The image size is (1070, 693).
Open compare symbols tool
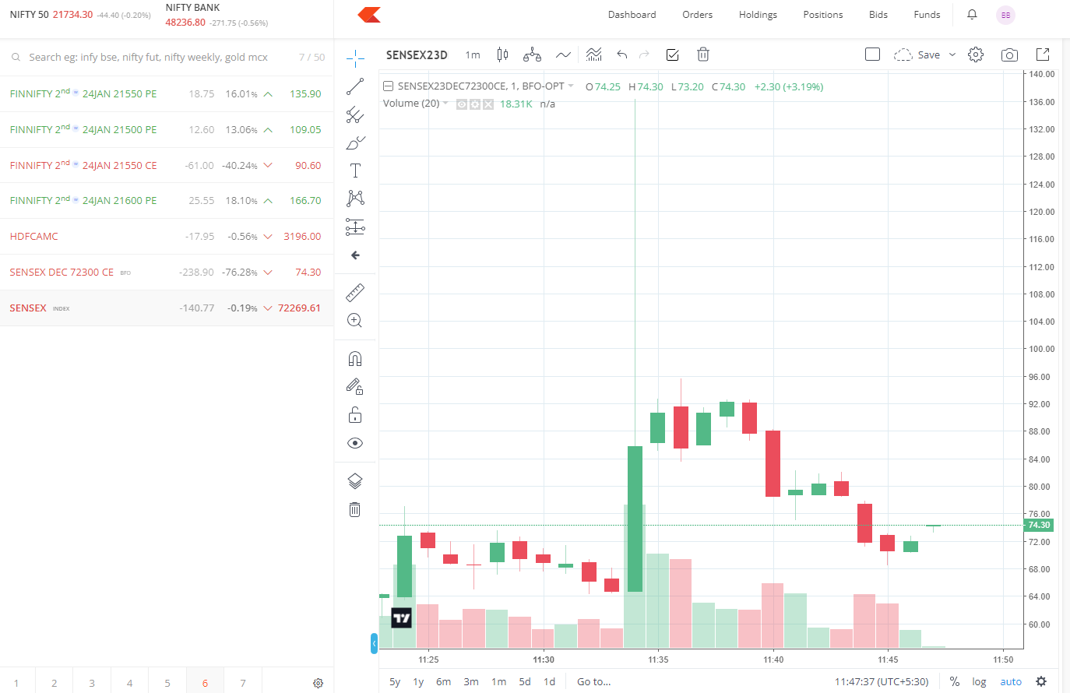tap(532, 55)
